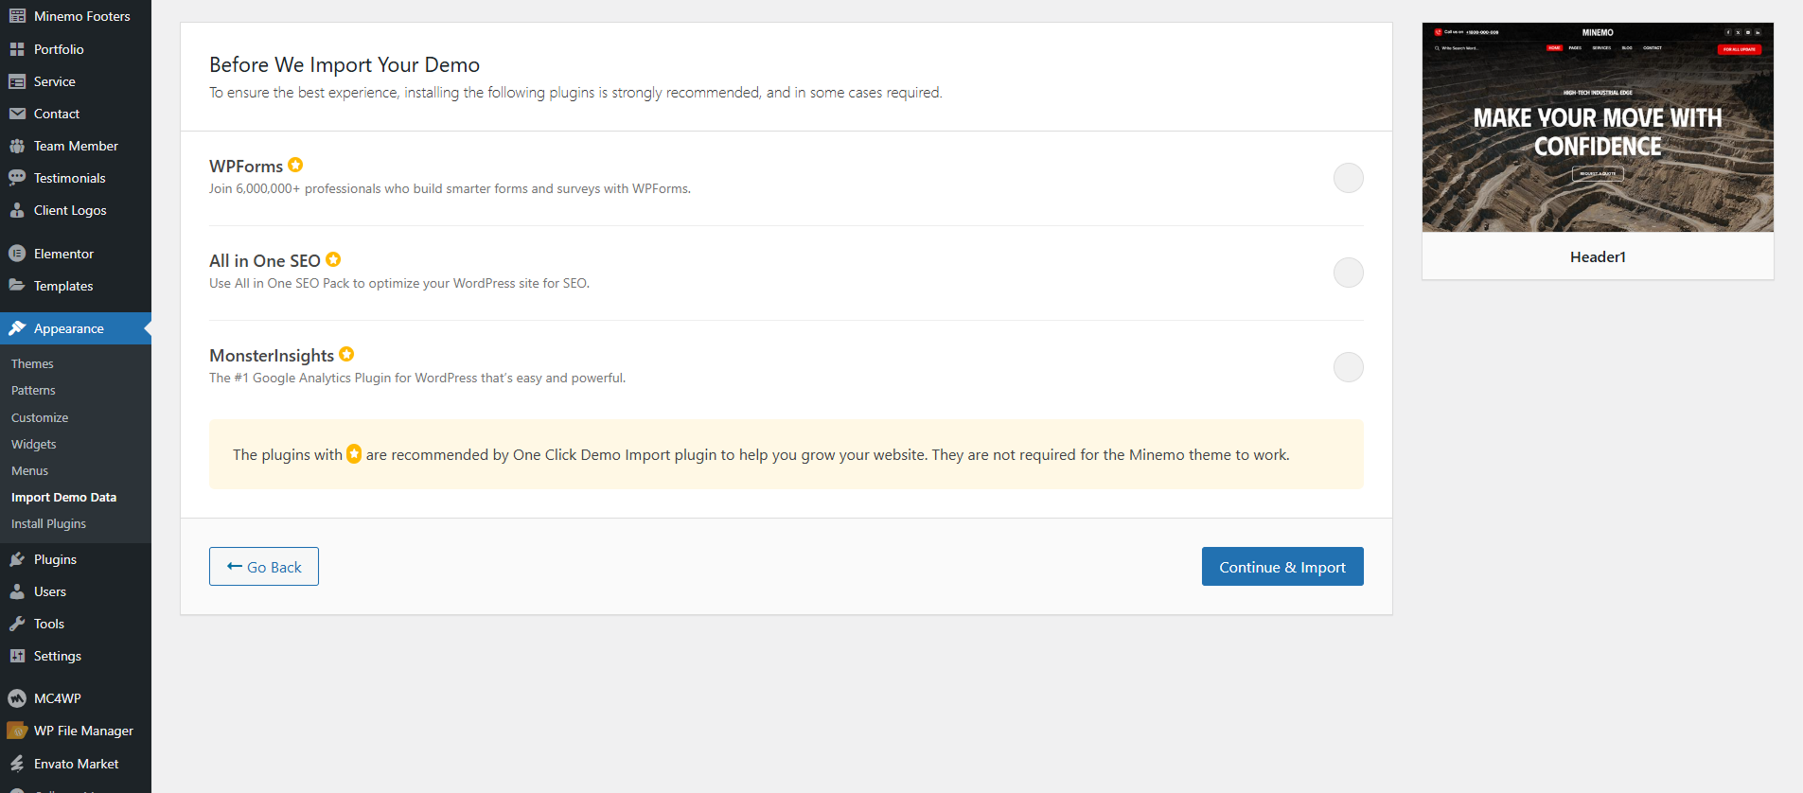Click the Templates folder icon
This screenshot has height=793, width=1803.
(17, 286)
